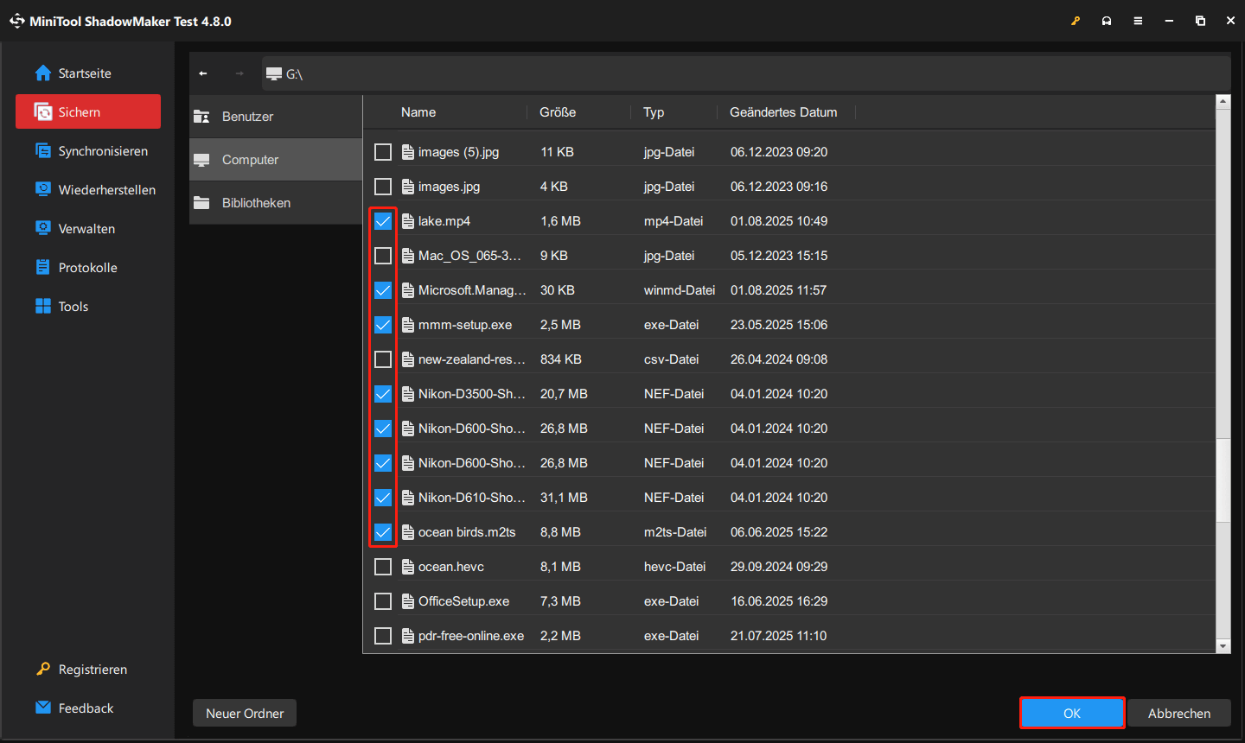Check the ocean.hevc checkbox
The width and height of the screenshot is (1245, 743).
(383, 567)
